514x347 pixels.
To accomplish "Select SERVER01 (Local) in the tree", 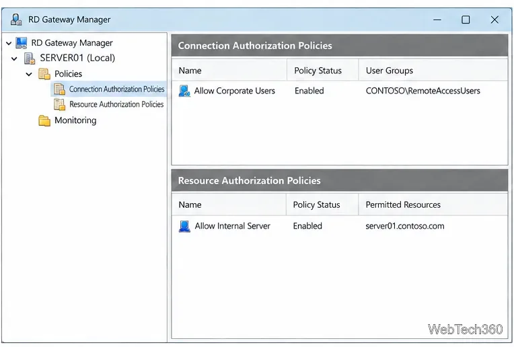I will coord(77,58).
